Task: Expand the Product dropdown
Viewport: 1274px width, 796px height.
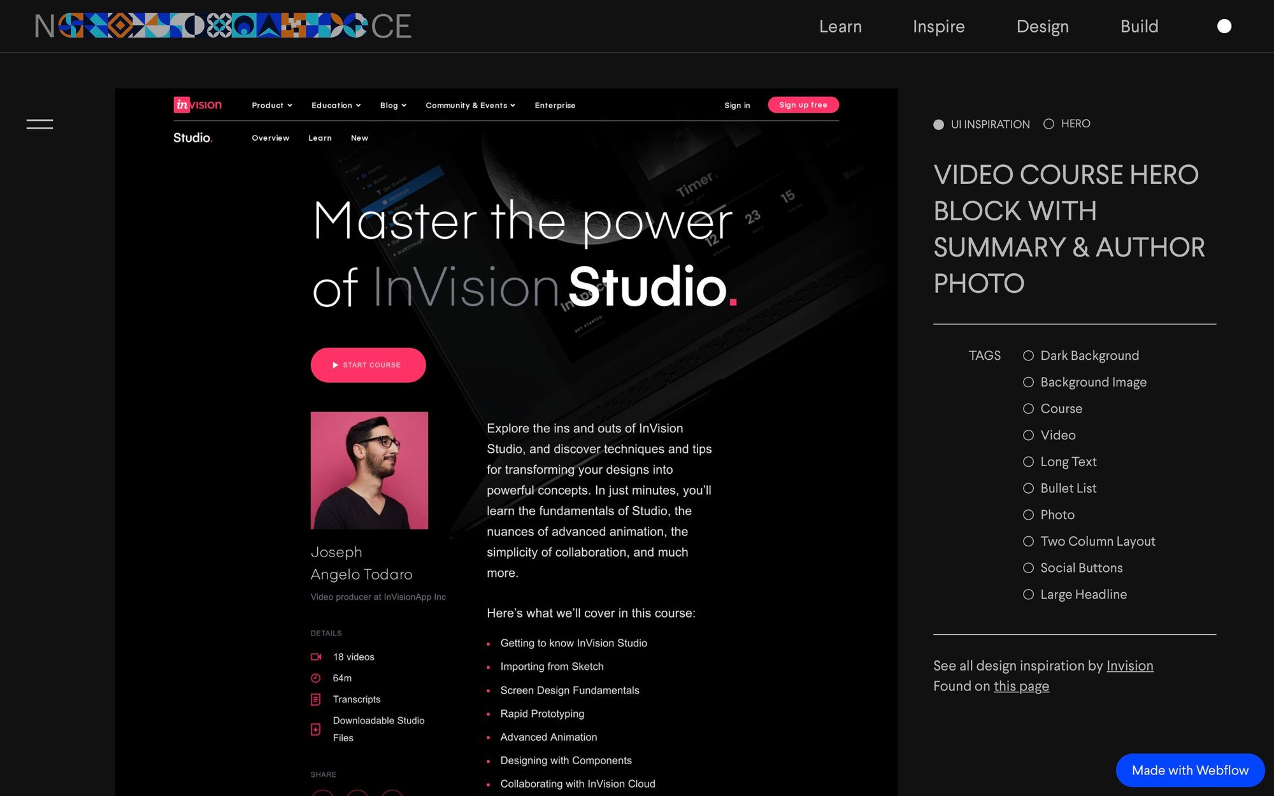Action: [x=272, y=106]
